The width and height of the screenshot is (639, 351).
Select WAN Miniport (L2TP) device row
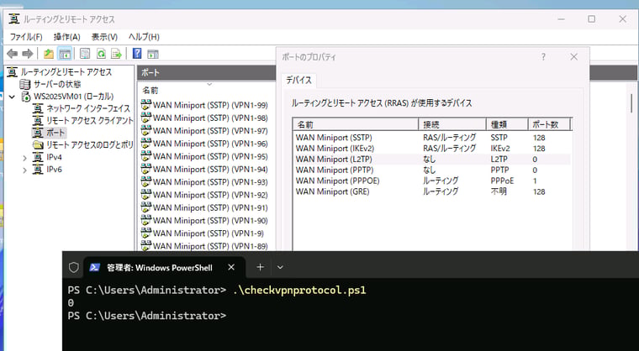tap(431, 160)
